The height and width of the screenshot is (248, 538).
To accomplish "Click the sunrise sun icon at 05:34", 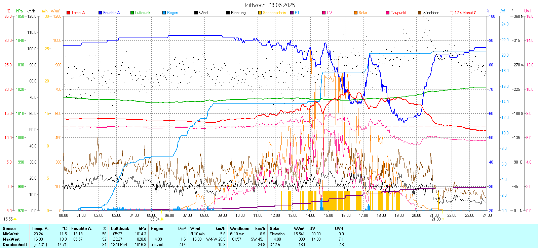I will pyautogui.click(x=162, y=219).
